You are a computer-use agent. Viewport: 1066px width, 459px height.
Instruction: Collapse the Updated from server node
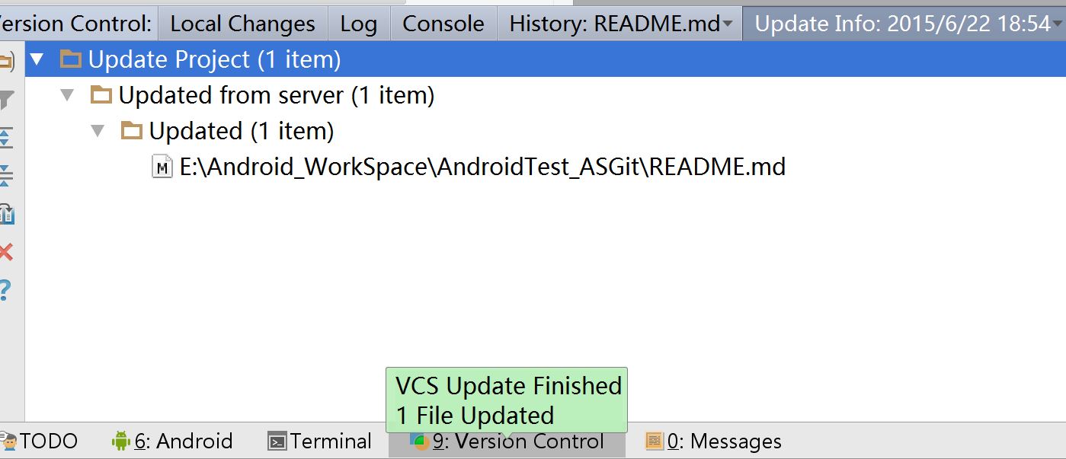tap(67, 95)
